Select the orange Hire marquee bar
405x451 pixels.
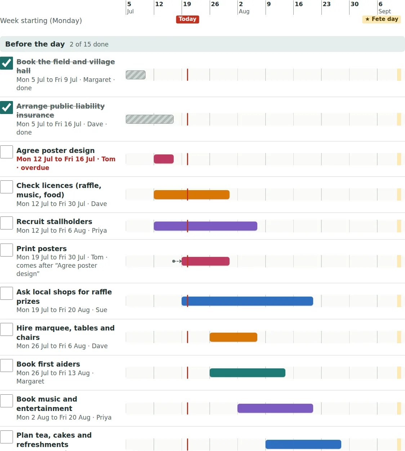233,337
